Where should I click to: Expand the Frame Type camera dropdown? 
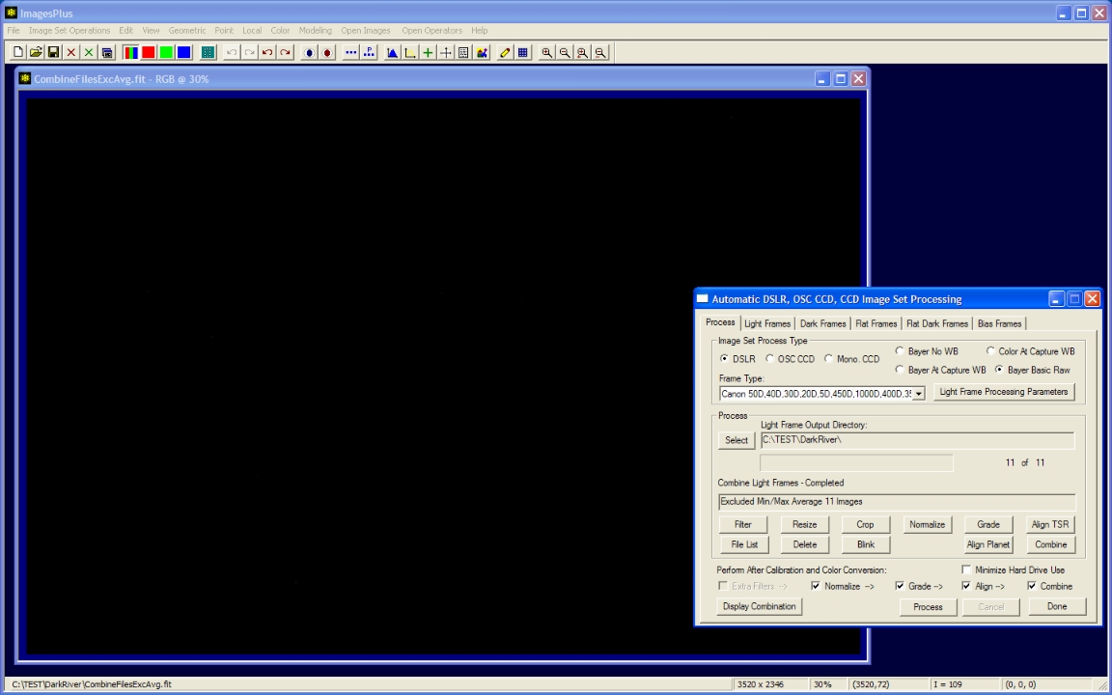(x=918, y=394)
